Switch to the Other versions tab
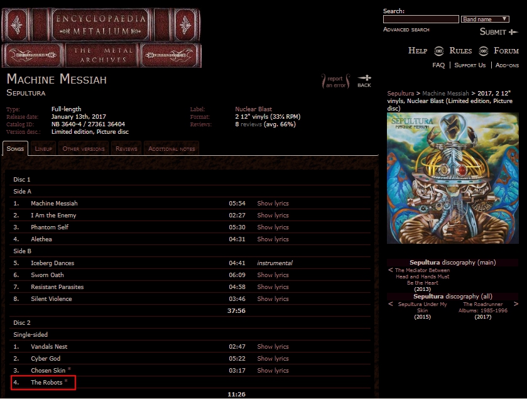This screenshot has width=527, height=399. [x=84, y=148]
